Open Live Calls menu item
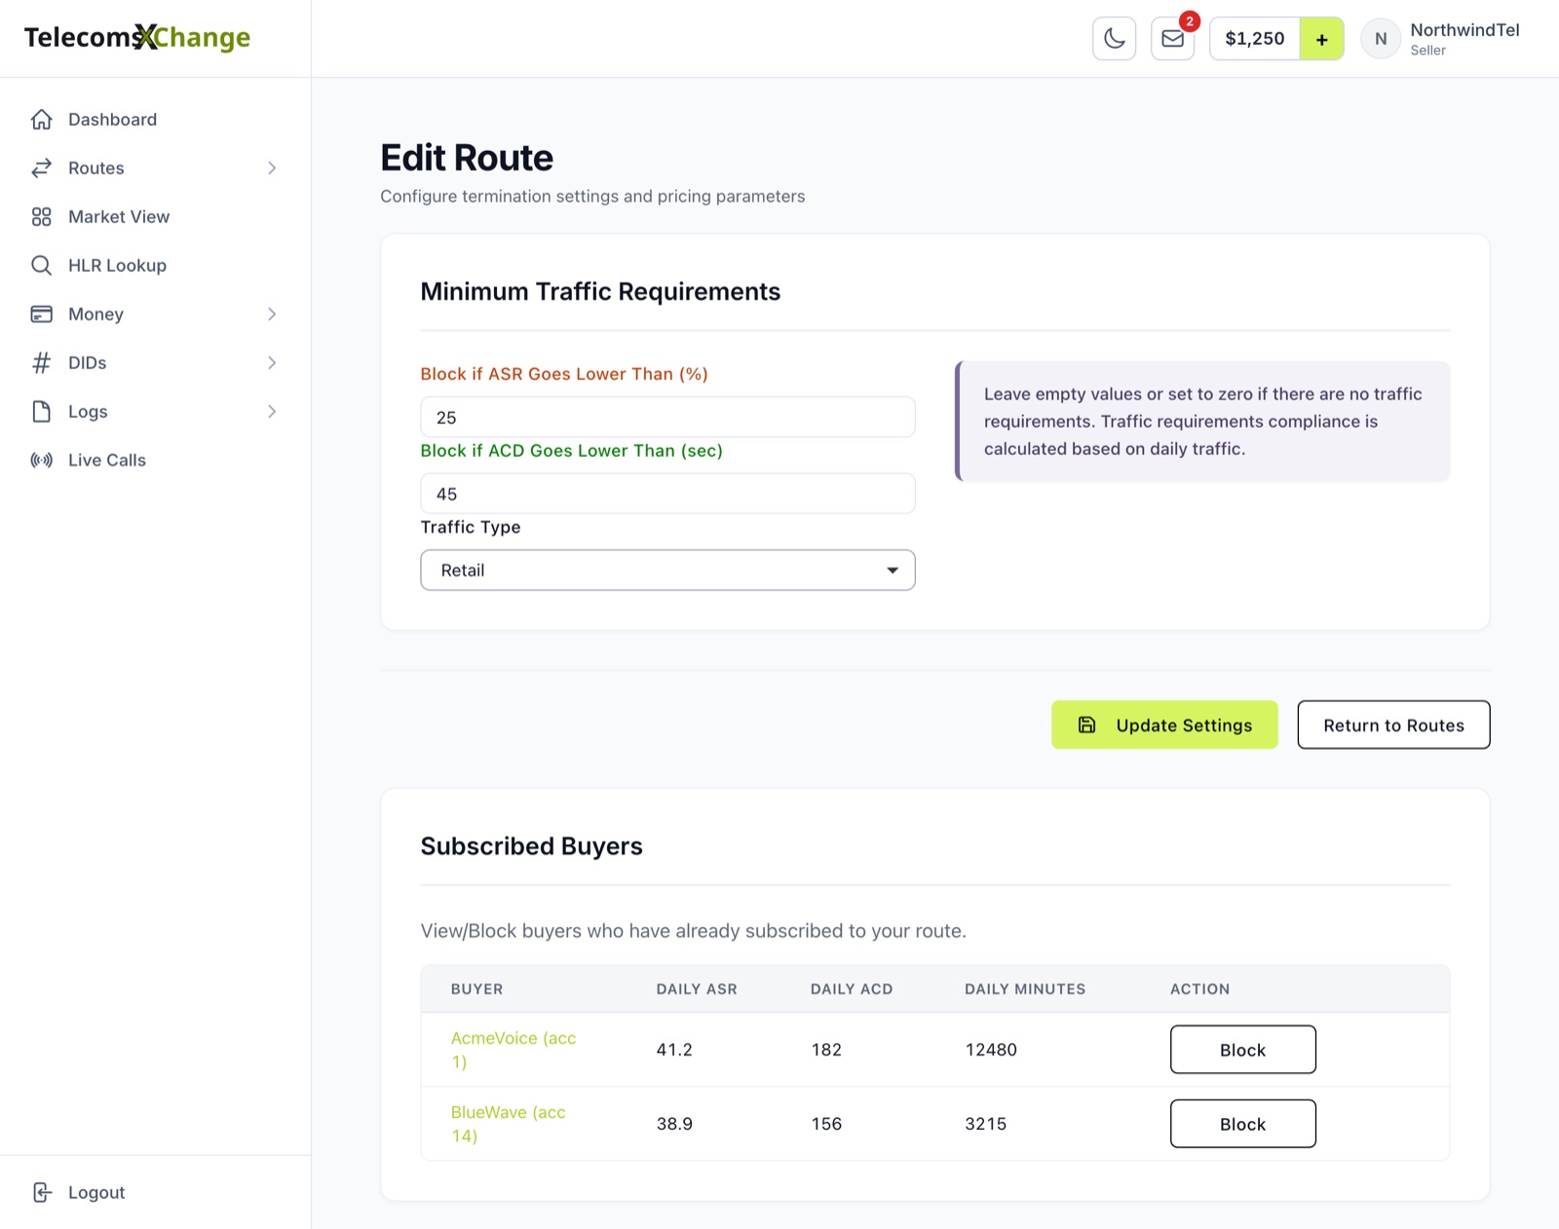The image size is (1559, 1229). click(x=107, y=461)
